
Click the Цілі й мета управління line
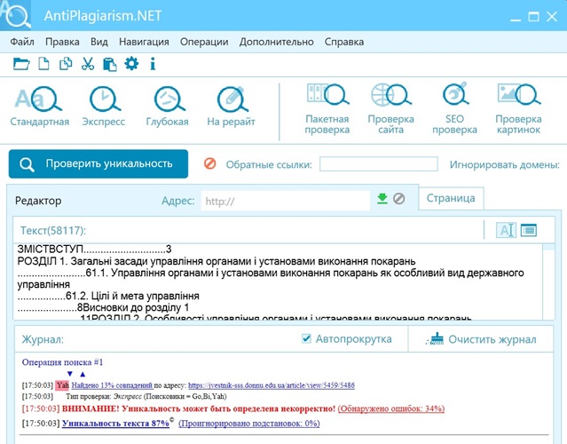click(x=145, y=296)
